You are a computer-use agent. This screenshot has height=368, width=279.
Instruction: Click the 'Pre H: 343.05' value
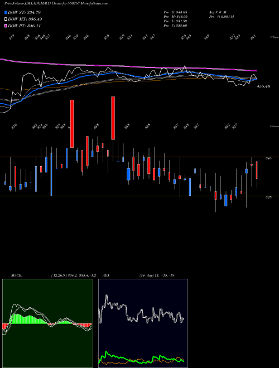click(175, 17)
